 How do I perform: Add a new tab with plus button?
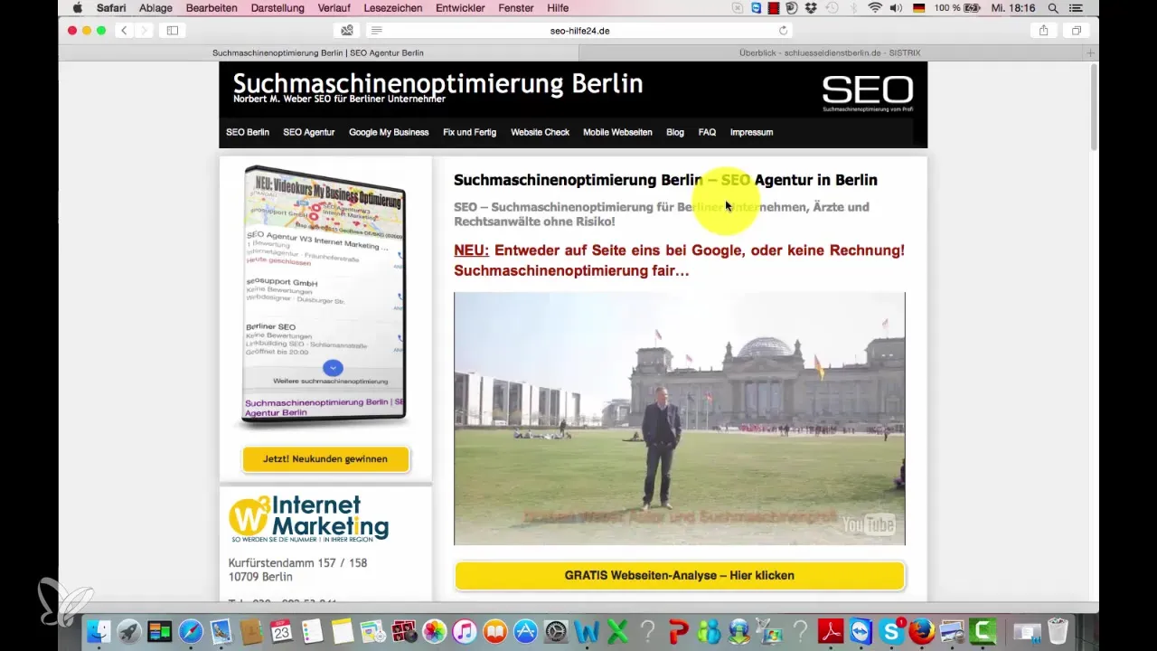(1091, 53)
